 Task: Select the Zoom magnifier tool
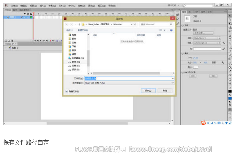pos(230,83)
